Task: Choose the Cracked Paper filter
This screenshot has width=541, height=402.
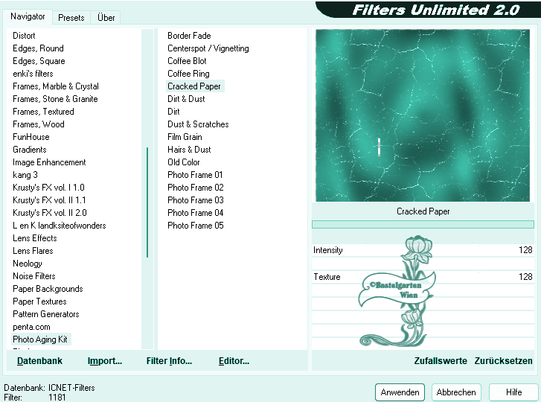Action: click(x=194, y=86)
